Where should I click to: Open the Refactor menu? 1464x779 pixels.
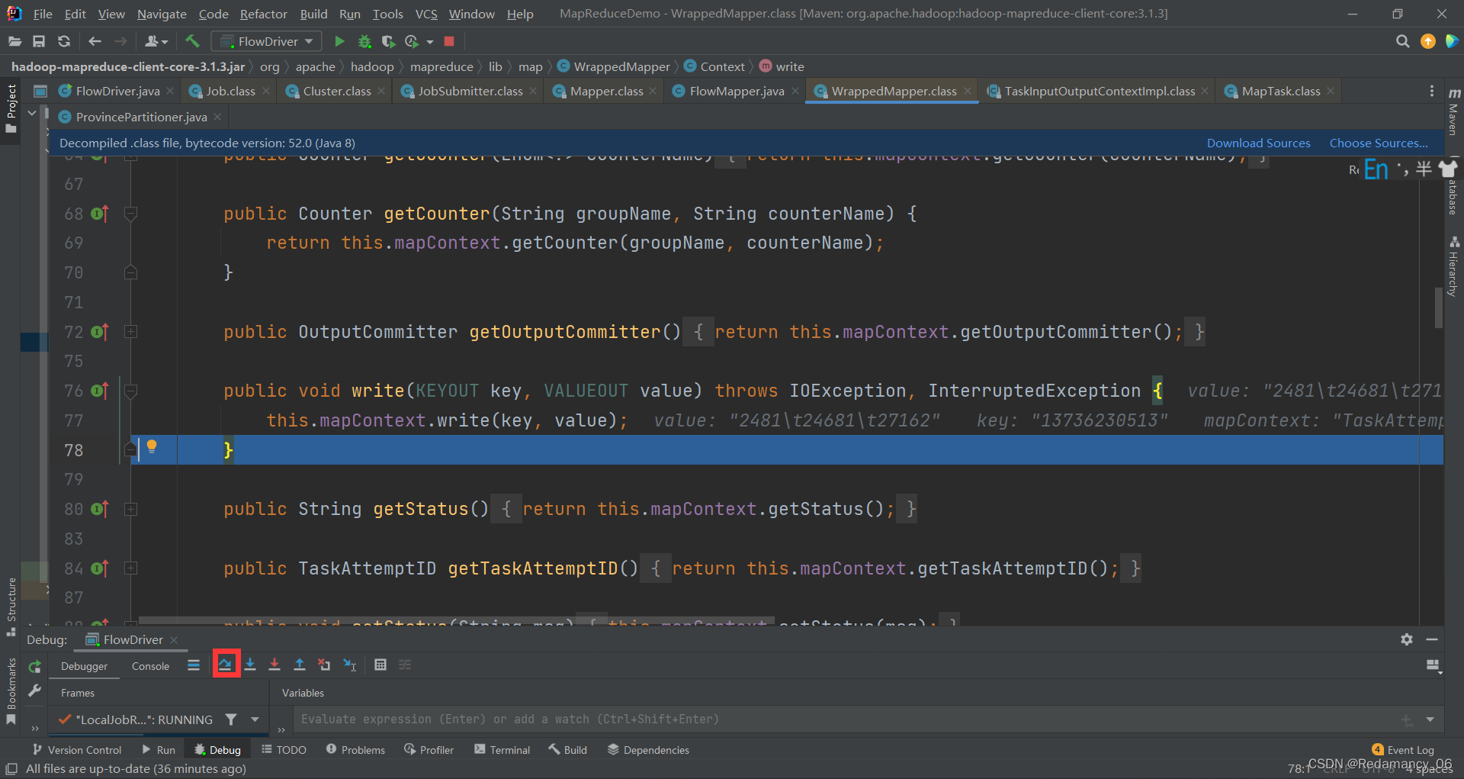[x=263, y=14]
